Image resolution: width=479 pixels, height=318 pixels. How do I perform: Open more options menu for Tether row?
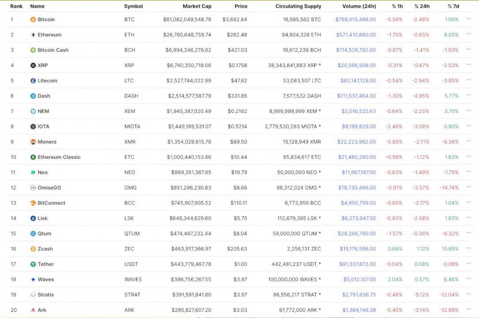468,263
